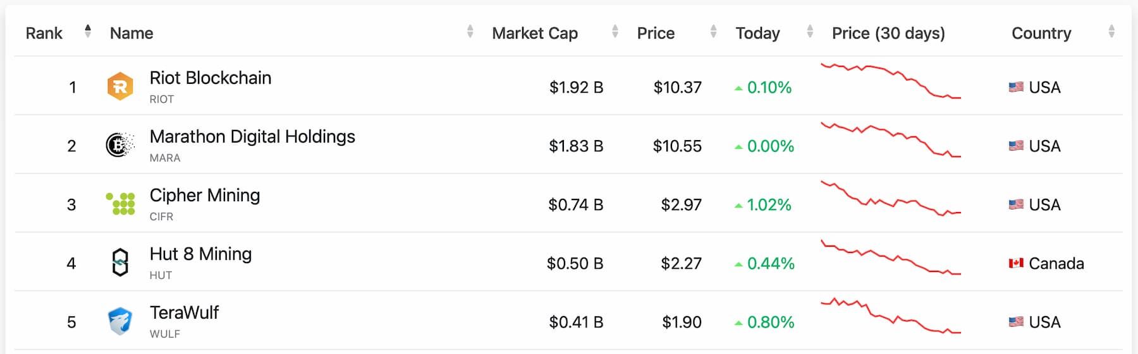Click the TeraWulf wolf logo icon
The width and height of the screenshot is (1138, 354).
pyautogui.click(x=120, y=321)
